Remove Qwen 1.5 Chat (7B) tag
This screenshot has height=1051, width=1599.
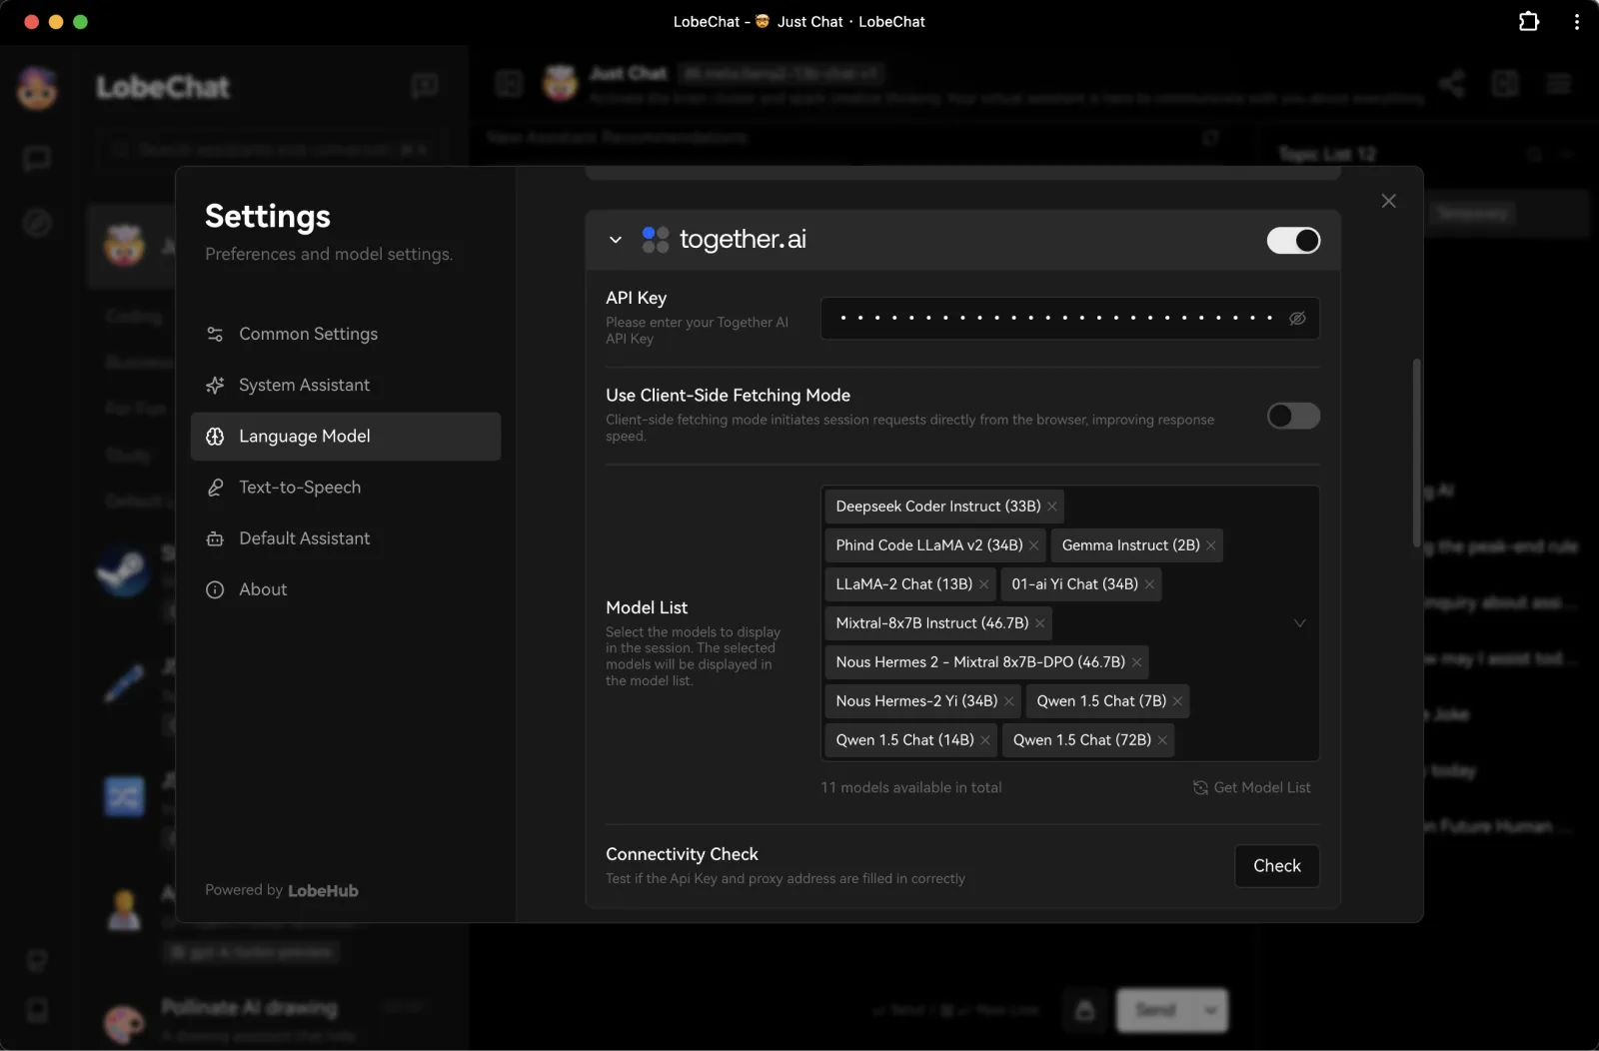pos(1178,701)
